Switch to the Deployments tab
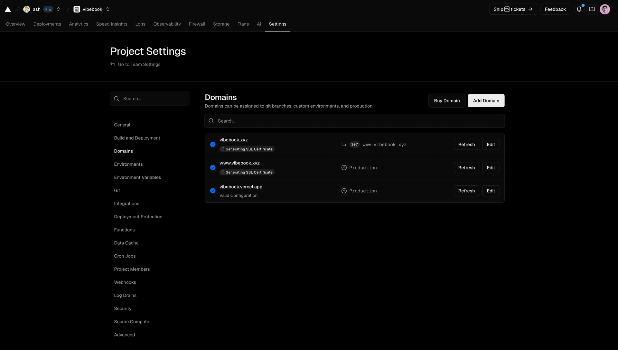Viewport: 618px width, 350px height. pyautogui.click(x=47, y=24)
